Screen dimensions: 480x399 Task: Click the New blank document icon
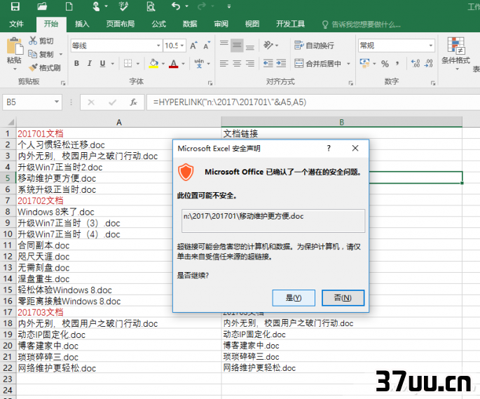coord(69,6)
